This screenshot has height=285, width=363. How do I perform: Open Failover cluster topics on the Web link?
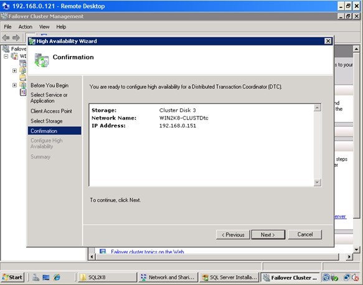pyautogui.click(x=147, y=251)
